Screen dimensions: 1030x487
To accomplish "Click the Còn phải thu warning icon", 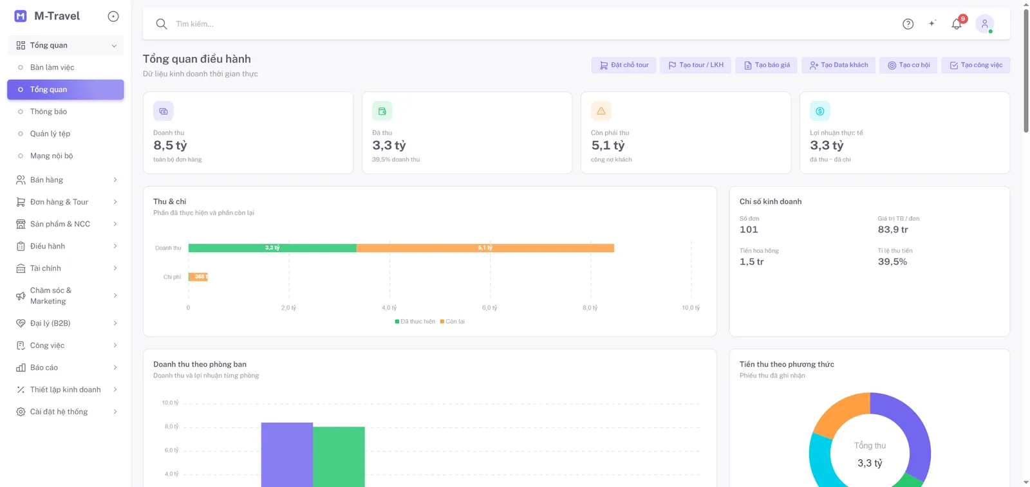I will (601, 111).
